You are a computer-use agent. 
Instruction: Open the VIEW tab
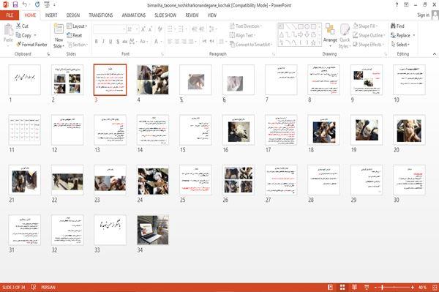[x=212, y=15]
